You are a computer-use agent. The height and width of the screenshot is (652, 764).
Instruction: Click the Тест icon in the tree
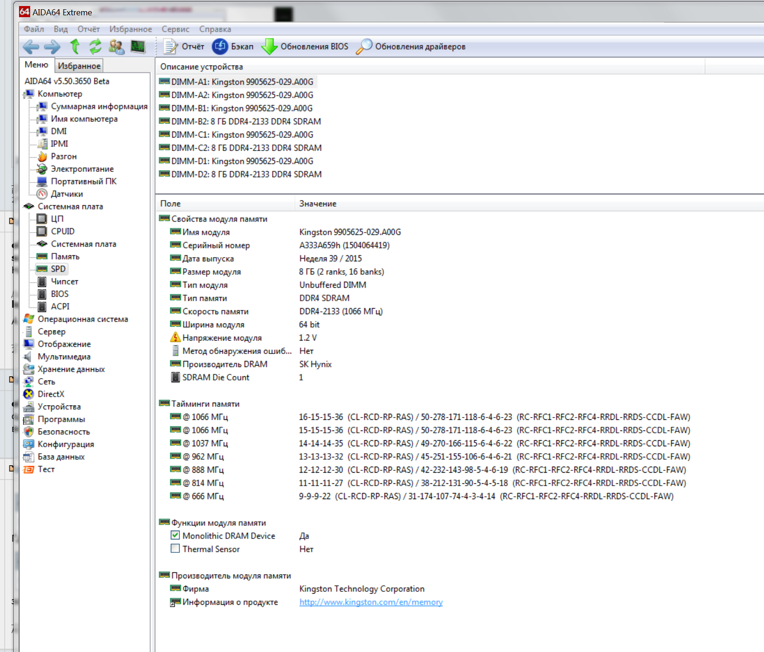click(x=29, y=469)
